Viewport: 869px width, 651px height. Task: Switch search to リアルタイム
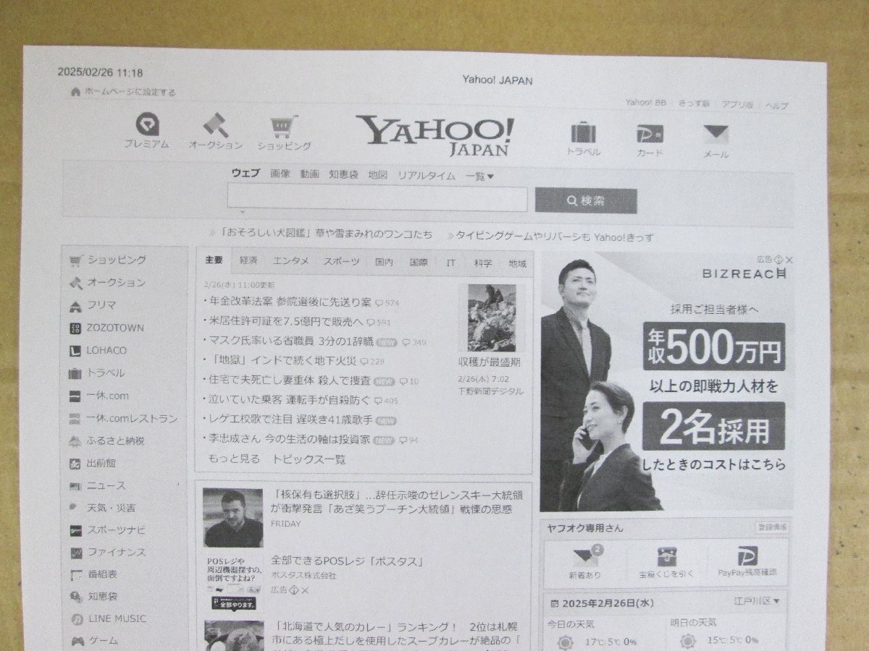(x=426, y=175)
